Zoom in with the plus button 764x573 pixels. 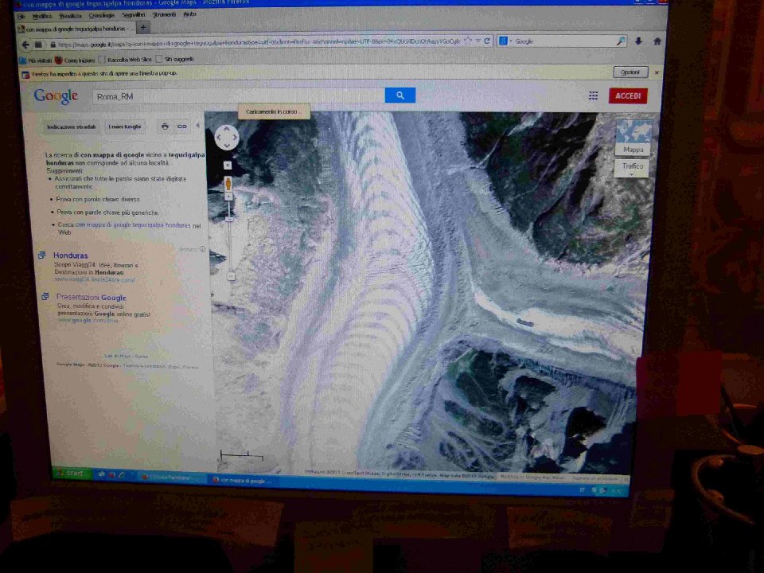click(x=228, y=197)
